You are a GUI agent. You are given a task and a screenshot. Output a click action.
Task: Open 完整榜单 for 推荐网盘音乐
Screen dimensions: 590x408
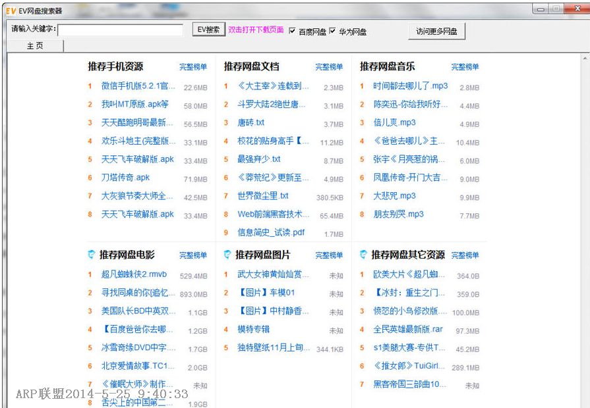465,67
